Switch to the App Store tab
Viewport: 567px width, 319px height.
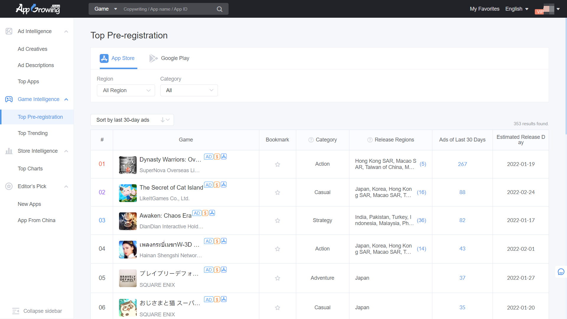click(x=118, y=58)
